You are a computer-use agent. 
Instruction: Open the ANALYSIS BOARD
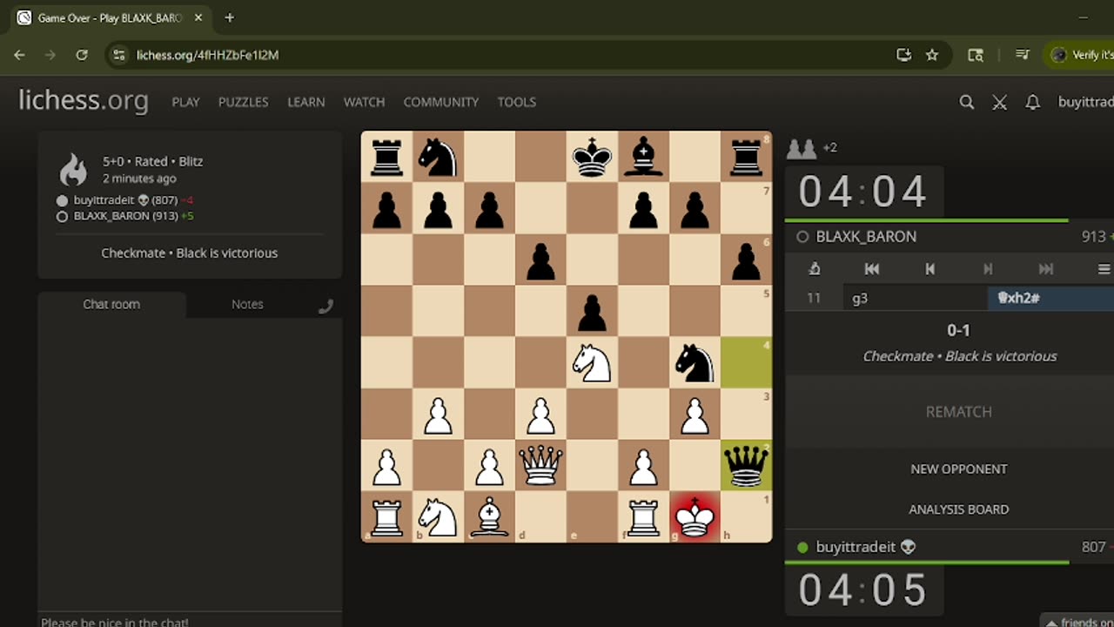(x=958, y=509)
